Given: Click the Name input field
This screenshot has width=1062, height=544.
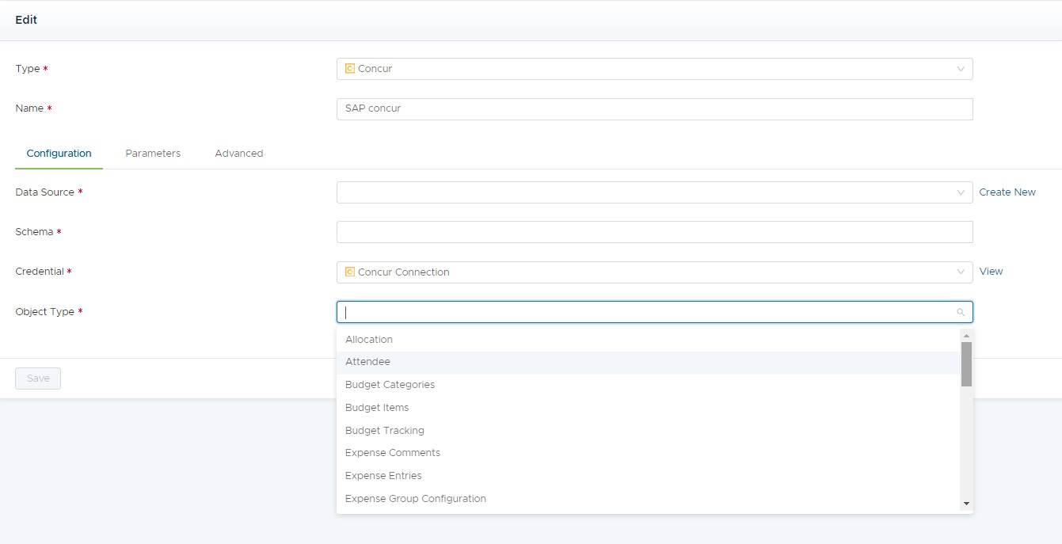Looking at the screenshot, I should (x=653, y=108).
